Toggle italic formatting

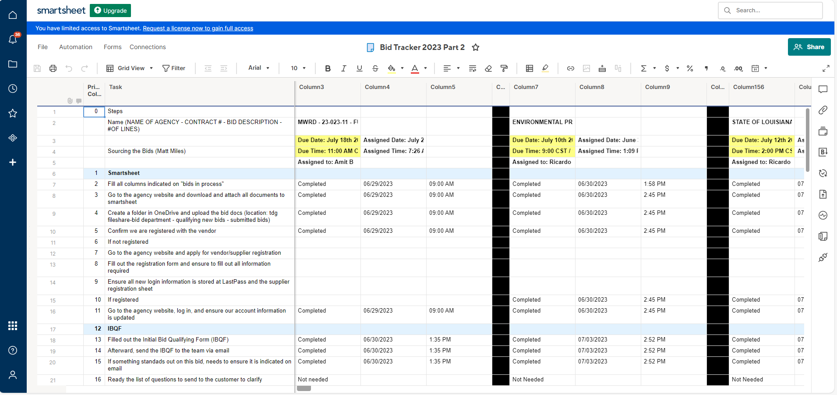click(x=344, y=68)
